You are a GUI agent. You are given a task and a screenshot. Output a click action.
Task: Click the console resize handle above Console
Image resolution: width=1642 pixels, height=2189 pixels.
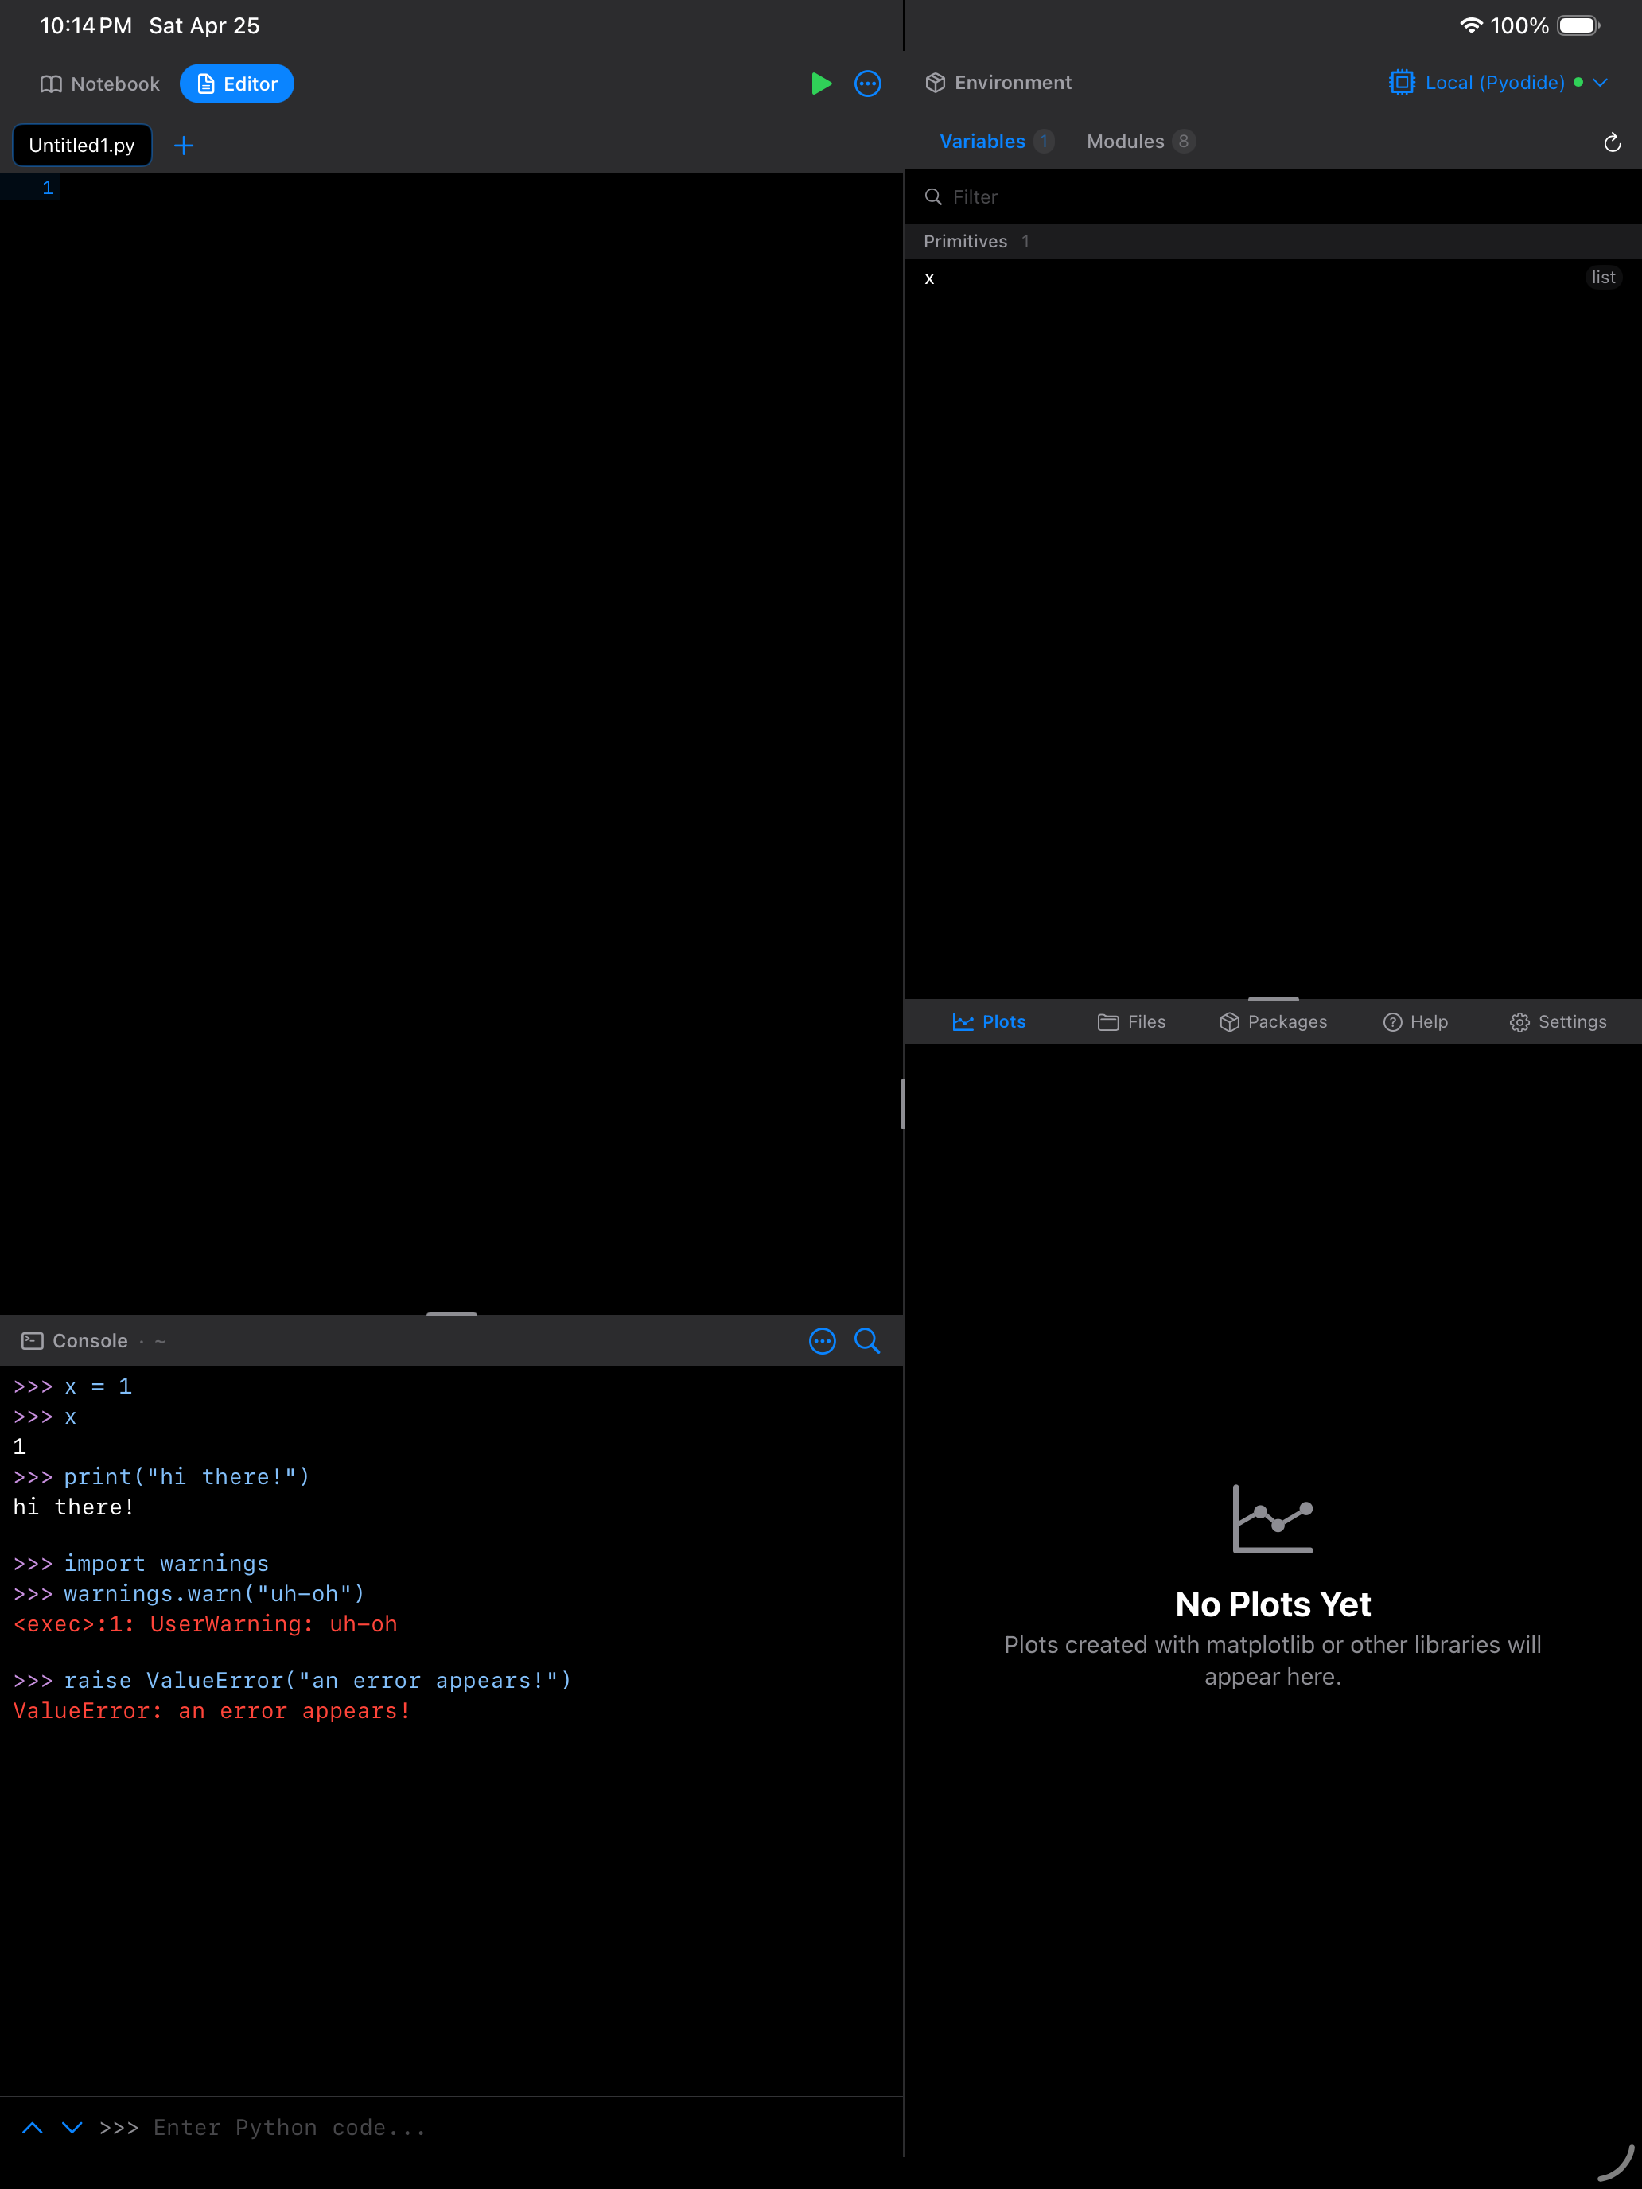[x=451, y=1314]
